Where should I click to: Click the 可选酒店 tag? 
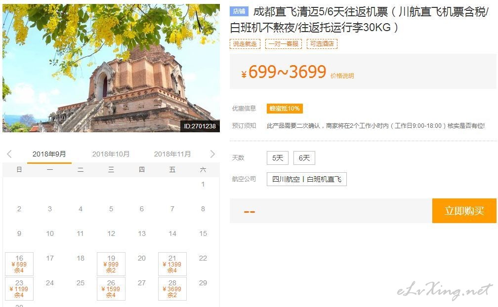pos(322,44)
